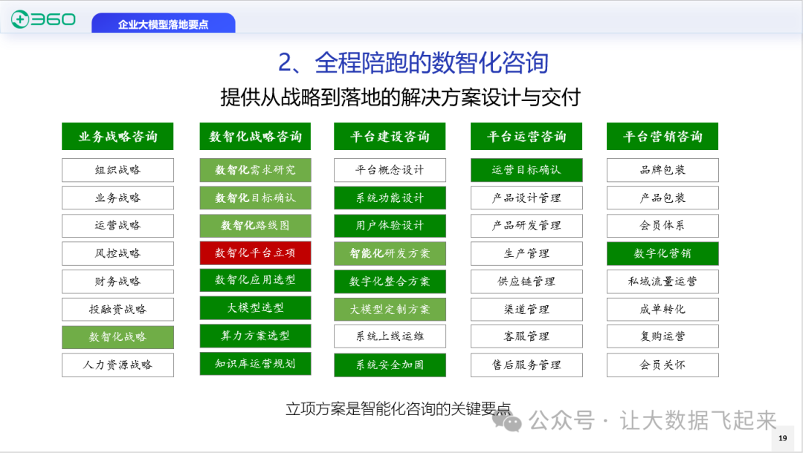Click the 系统上线运维 box

coord(390,336)
